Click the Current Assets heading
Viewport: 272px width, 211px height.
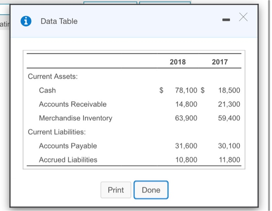[53, 76]
